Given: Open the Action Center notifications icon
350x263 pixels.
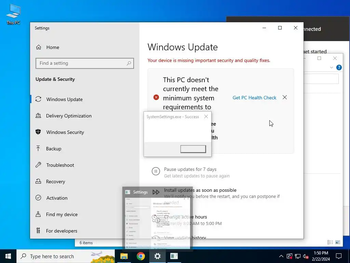Looking at the screenshot, I should (x=339, y=256).
